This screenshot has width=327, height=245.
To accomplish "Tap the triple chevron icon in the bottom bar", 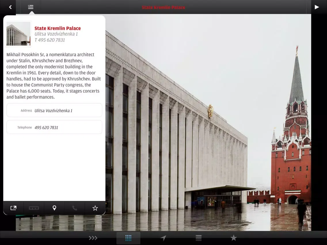I will click(93, 238).
